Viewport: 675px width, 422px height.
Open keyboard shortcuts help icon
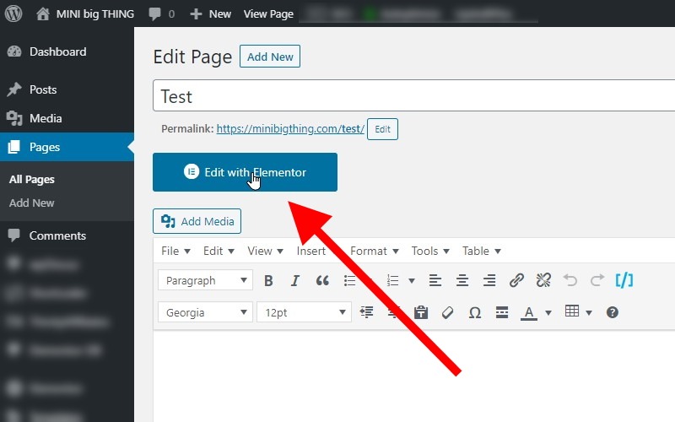[613, 312]
